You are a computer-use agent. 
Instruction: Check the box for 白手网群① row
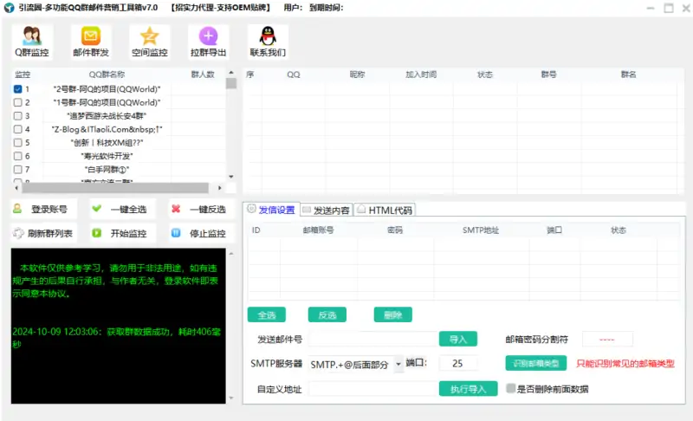tap(17, 169)
